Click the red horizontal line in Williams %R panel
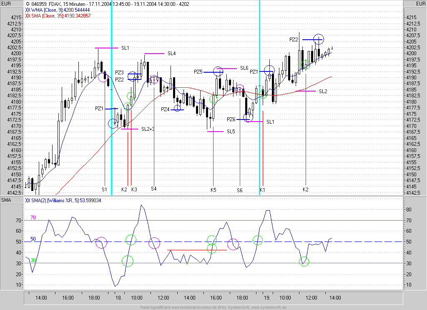 click(197, 250)
